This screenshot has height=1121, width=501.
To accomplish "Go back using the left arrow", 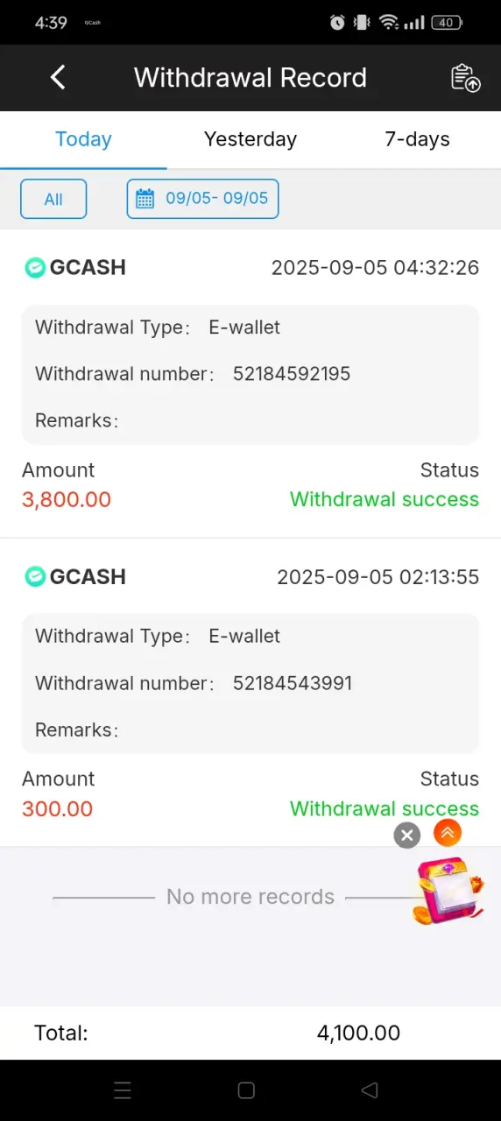I will pyautogui.click(x=58, y=77).
